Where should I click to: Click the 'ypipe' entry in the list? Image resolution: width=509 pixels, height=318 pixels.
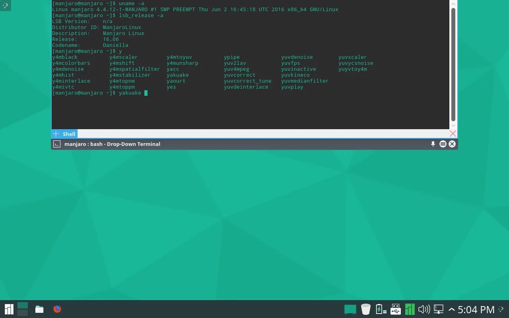pos(232,57)
